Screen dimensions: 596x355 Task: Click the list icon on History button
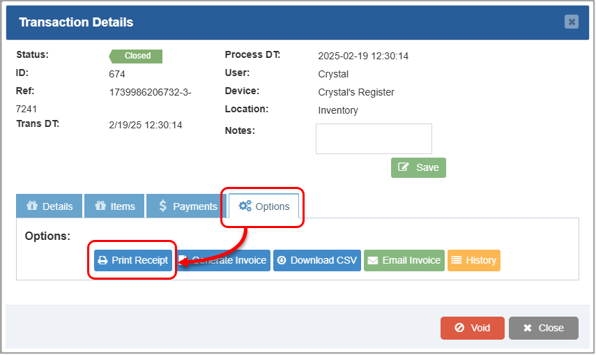click(x=456, y=260)
